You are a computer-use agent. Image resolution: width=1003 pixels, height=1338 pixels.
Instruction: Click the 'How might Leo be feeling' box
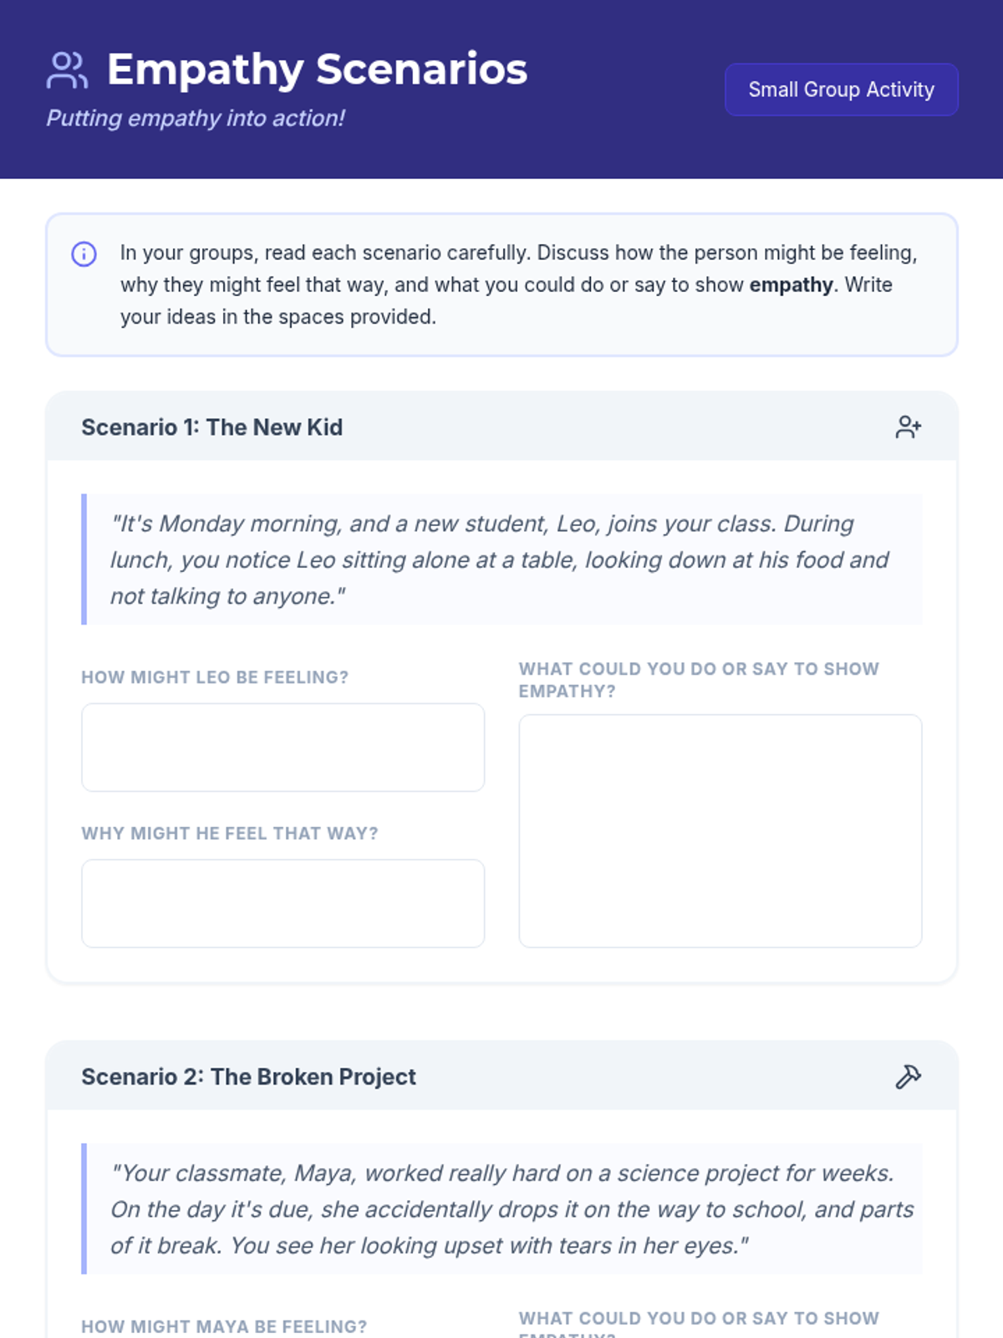[x=283, y=747]
